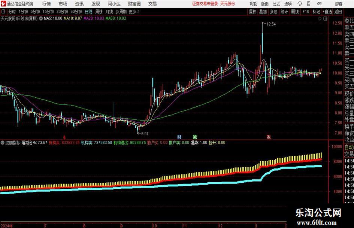Image resolution: width=354 pixels, height=228 pixels.
Task: Open the 选项 menu
Action: (x=288, y=4)
